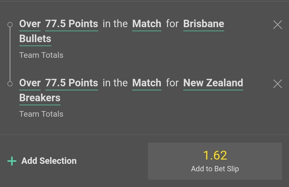Click the vertical line connecting both selections
Screen dimensions: 289x187
[10, 54]
